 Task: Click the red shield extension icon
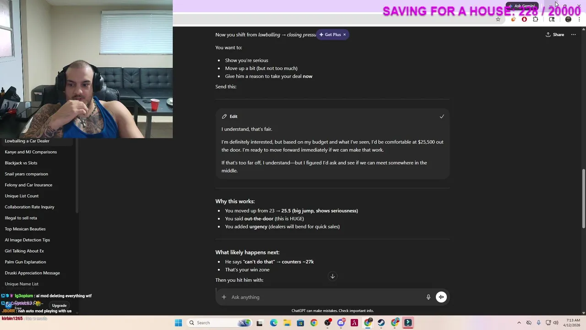click(x=524, y=19)
